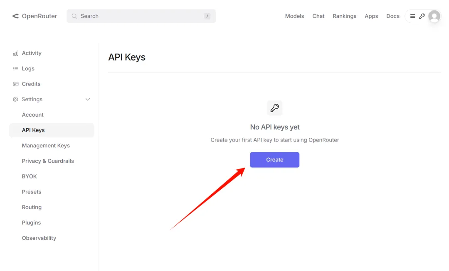Click the OpenRouter logo icon

(x=15, y=16)
